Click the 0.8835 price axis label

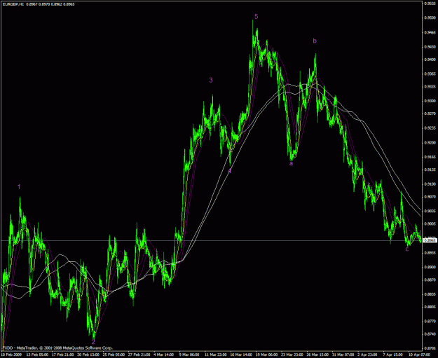(430, 294)
